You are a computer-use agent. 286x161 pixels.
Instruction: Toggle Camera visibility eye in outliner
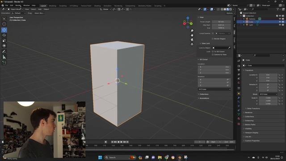[280, 19]
